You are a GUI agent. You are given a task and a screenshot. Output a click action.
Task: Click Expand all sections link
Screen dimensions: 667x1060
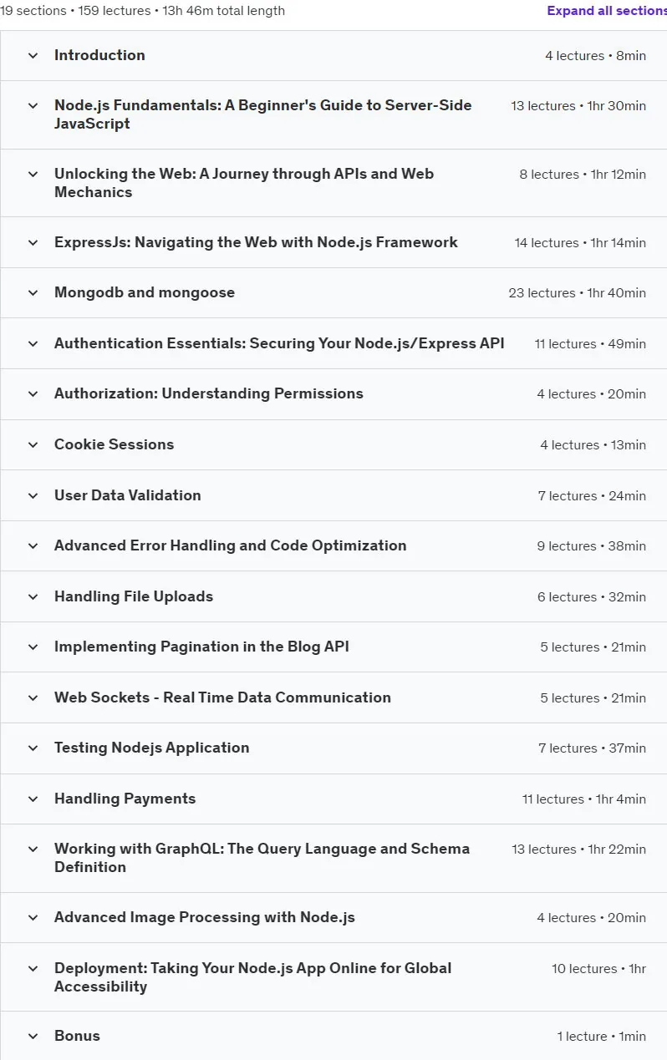coord(607,11)
